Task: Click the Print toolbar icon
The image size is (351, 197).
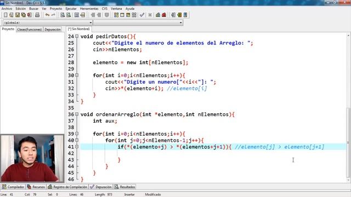Action: click(x=37, y=15)
